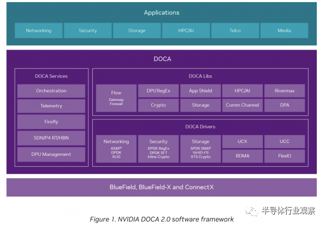
Task: Select the Telemetry service box
Action: pos(51,106)
